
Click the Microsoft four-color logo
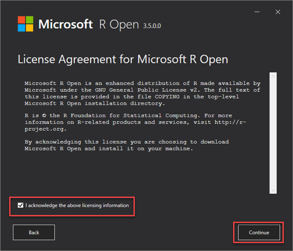tap(25, 24)
